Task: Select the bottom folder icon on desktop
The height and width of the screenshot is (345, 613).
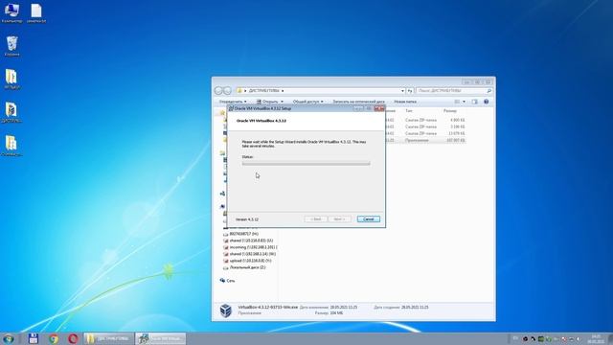Action: pos(11,146)
